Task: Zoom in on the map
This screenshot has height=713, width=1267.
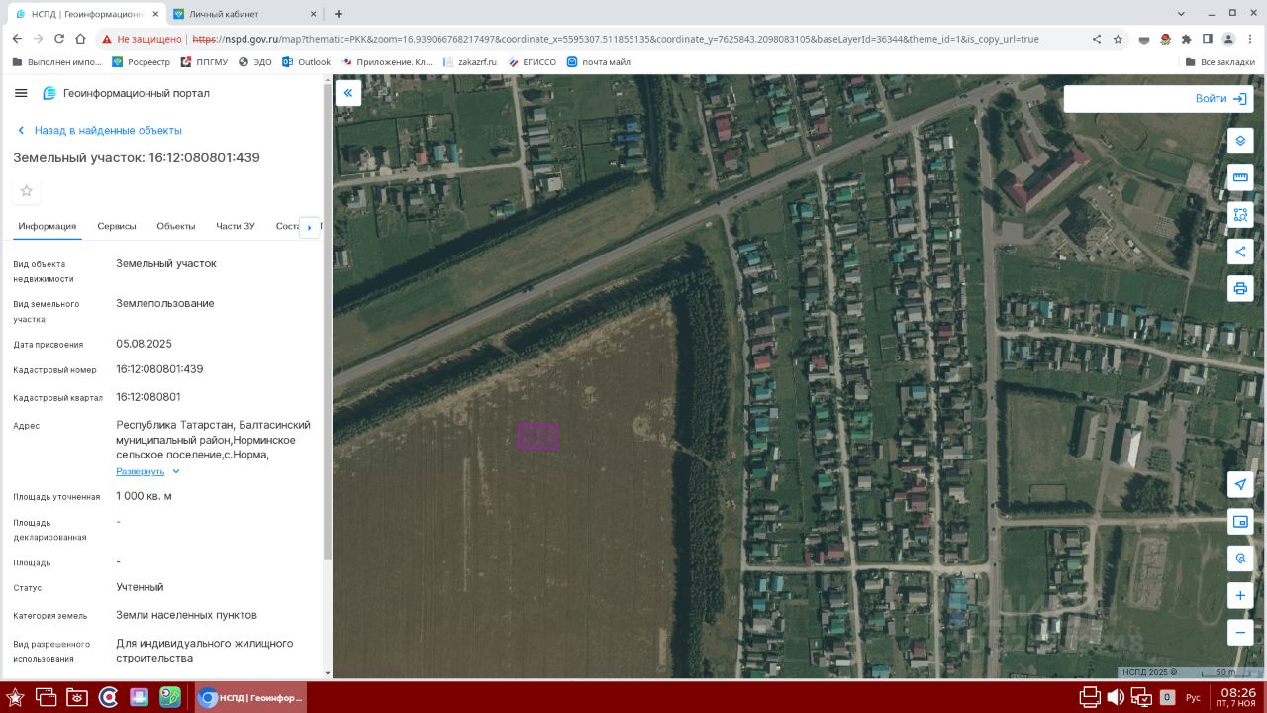Action: click(1240, 595)
